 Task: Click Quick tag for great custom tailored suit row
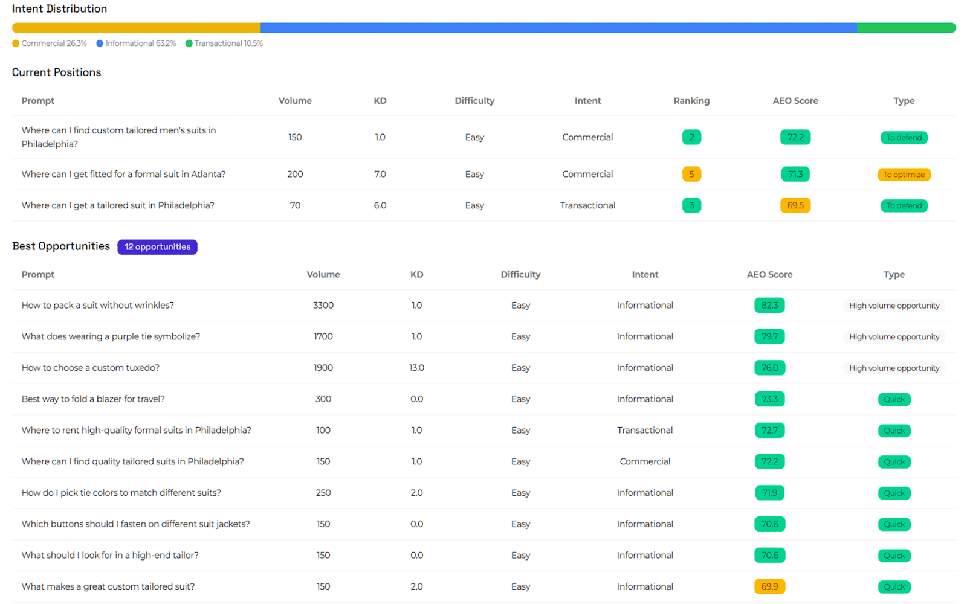tap(894, 587)
